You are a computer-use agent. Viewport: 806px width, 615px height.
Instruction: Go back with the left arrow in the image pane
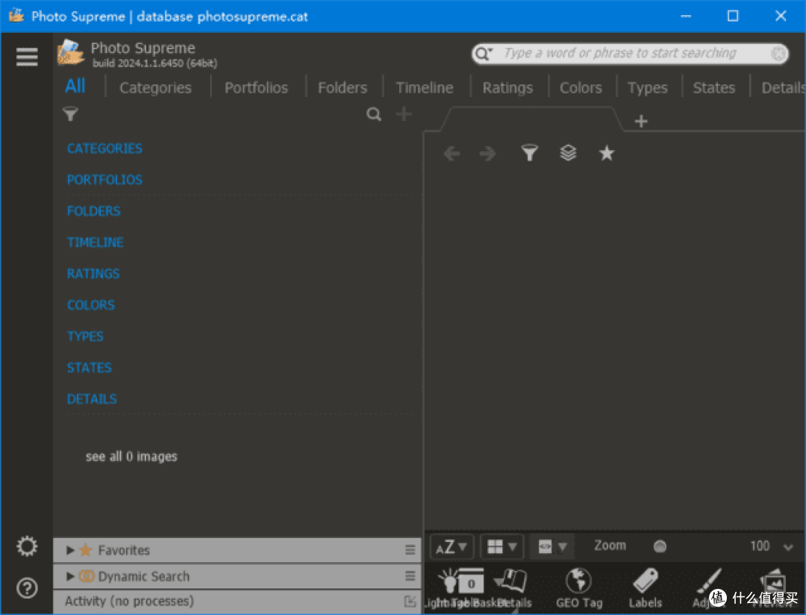click(x=452, y=153)
